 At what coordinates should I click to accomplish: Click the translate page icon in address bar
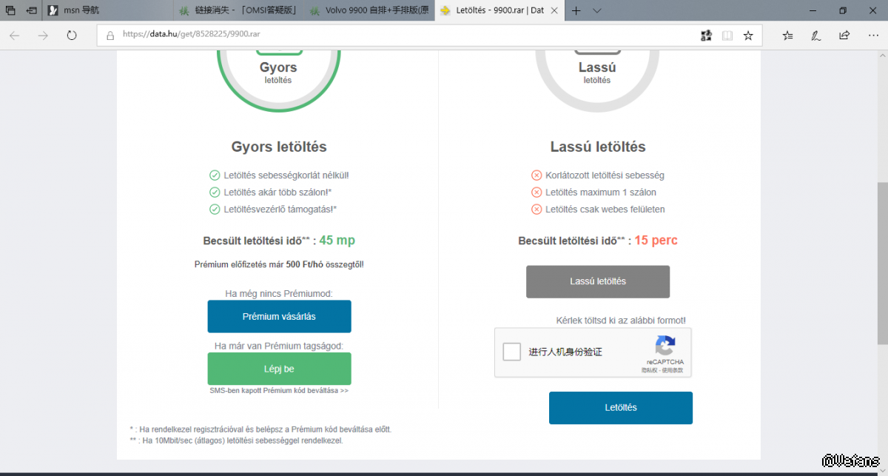(x=706, y=35)
